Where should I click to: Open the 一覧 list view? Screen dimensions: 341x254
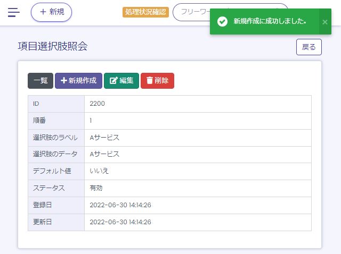[x=40, y=81]
